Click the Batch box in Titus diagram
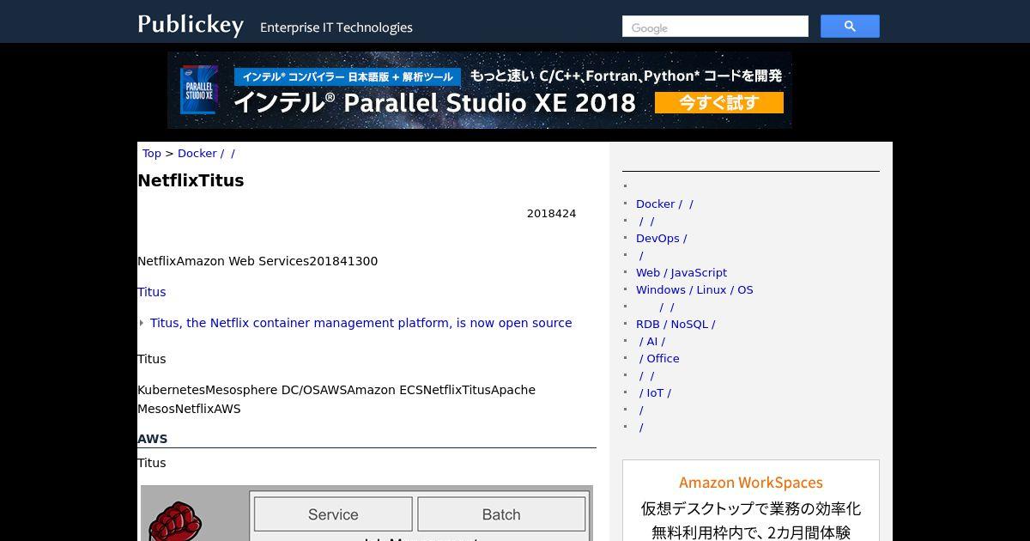This screenshot has height=541, width=1030. coord(501,514)
